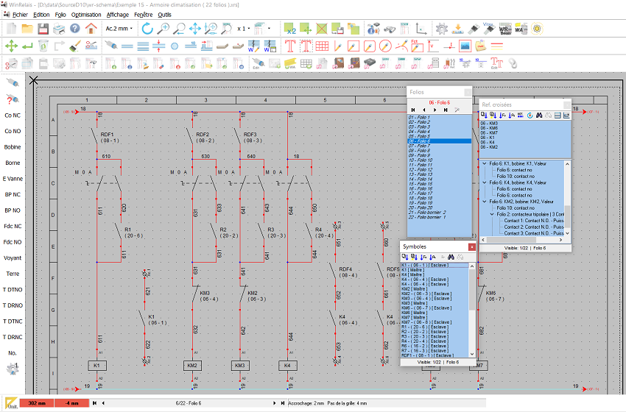Viewport: 626px width, 412px height.
Task: Open the Optimisation menu
Action: coord(86,14)
